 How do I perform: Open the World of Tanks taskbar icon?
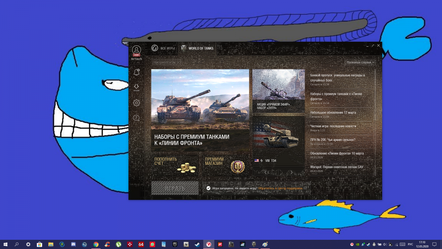point(254,244)
